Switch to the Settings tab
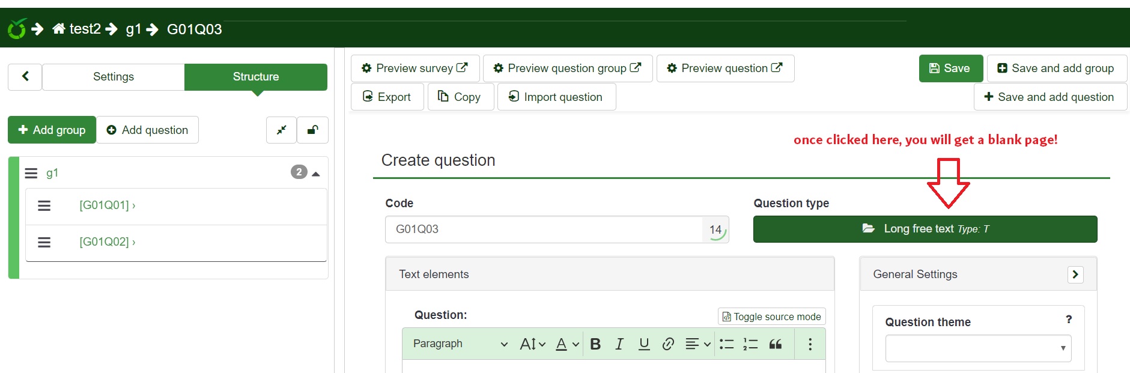 114,77
